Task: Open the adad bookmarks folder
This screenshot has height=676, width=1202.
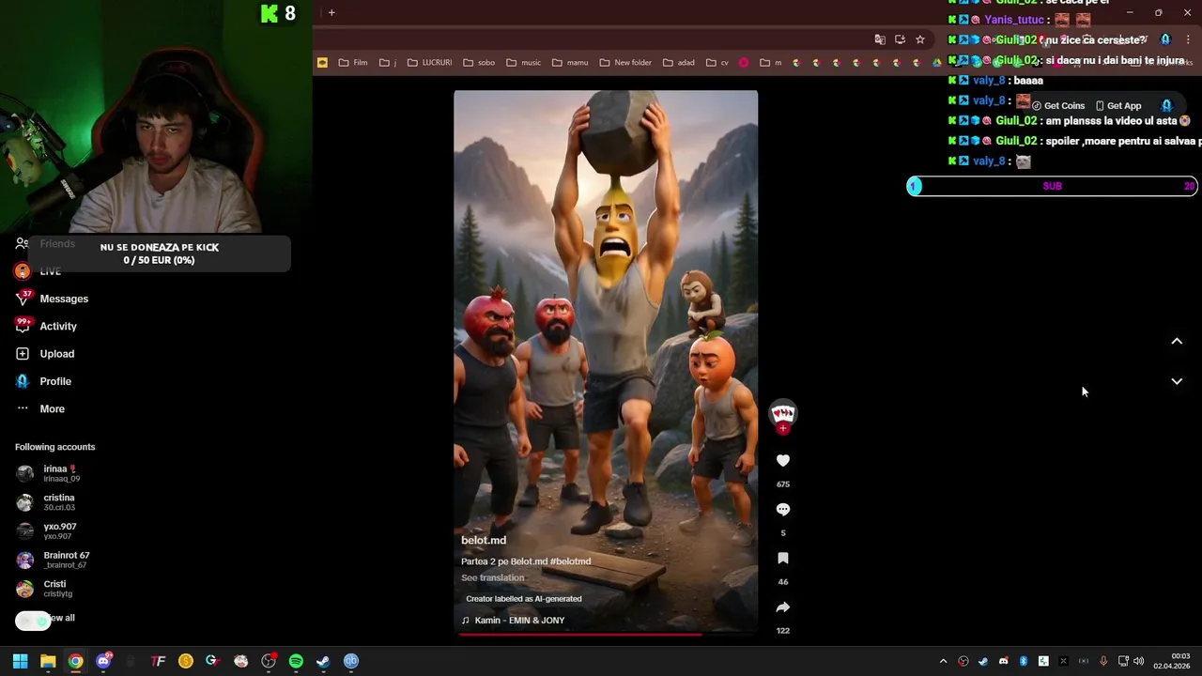Action: point(679,63)
